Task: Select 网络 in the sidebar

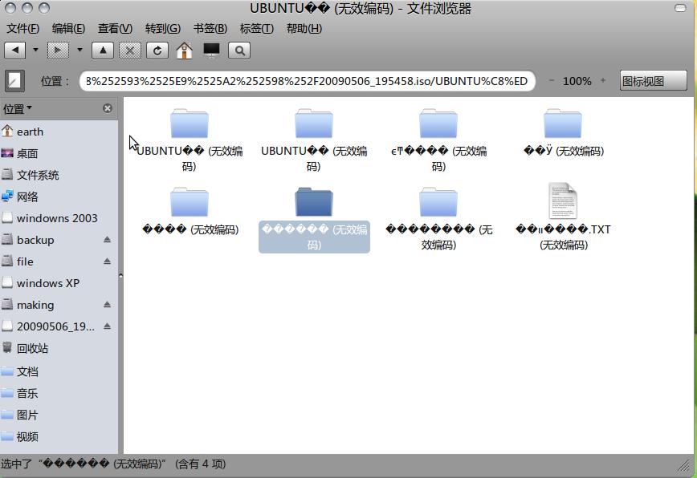Action: (x=59, y=196)
